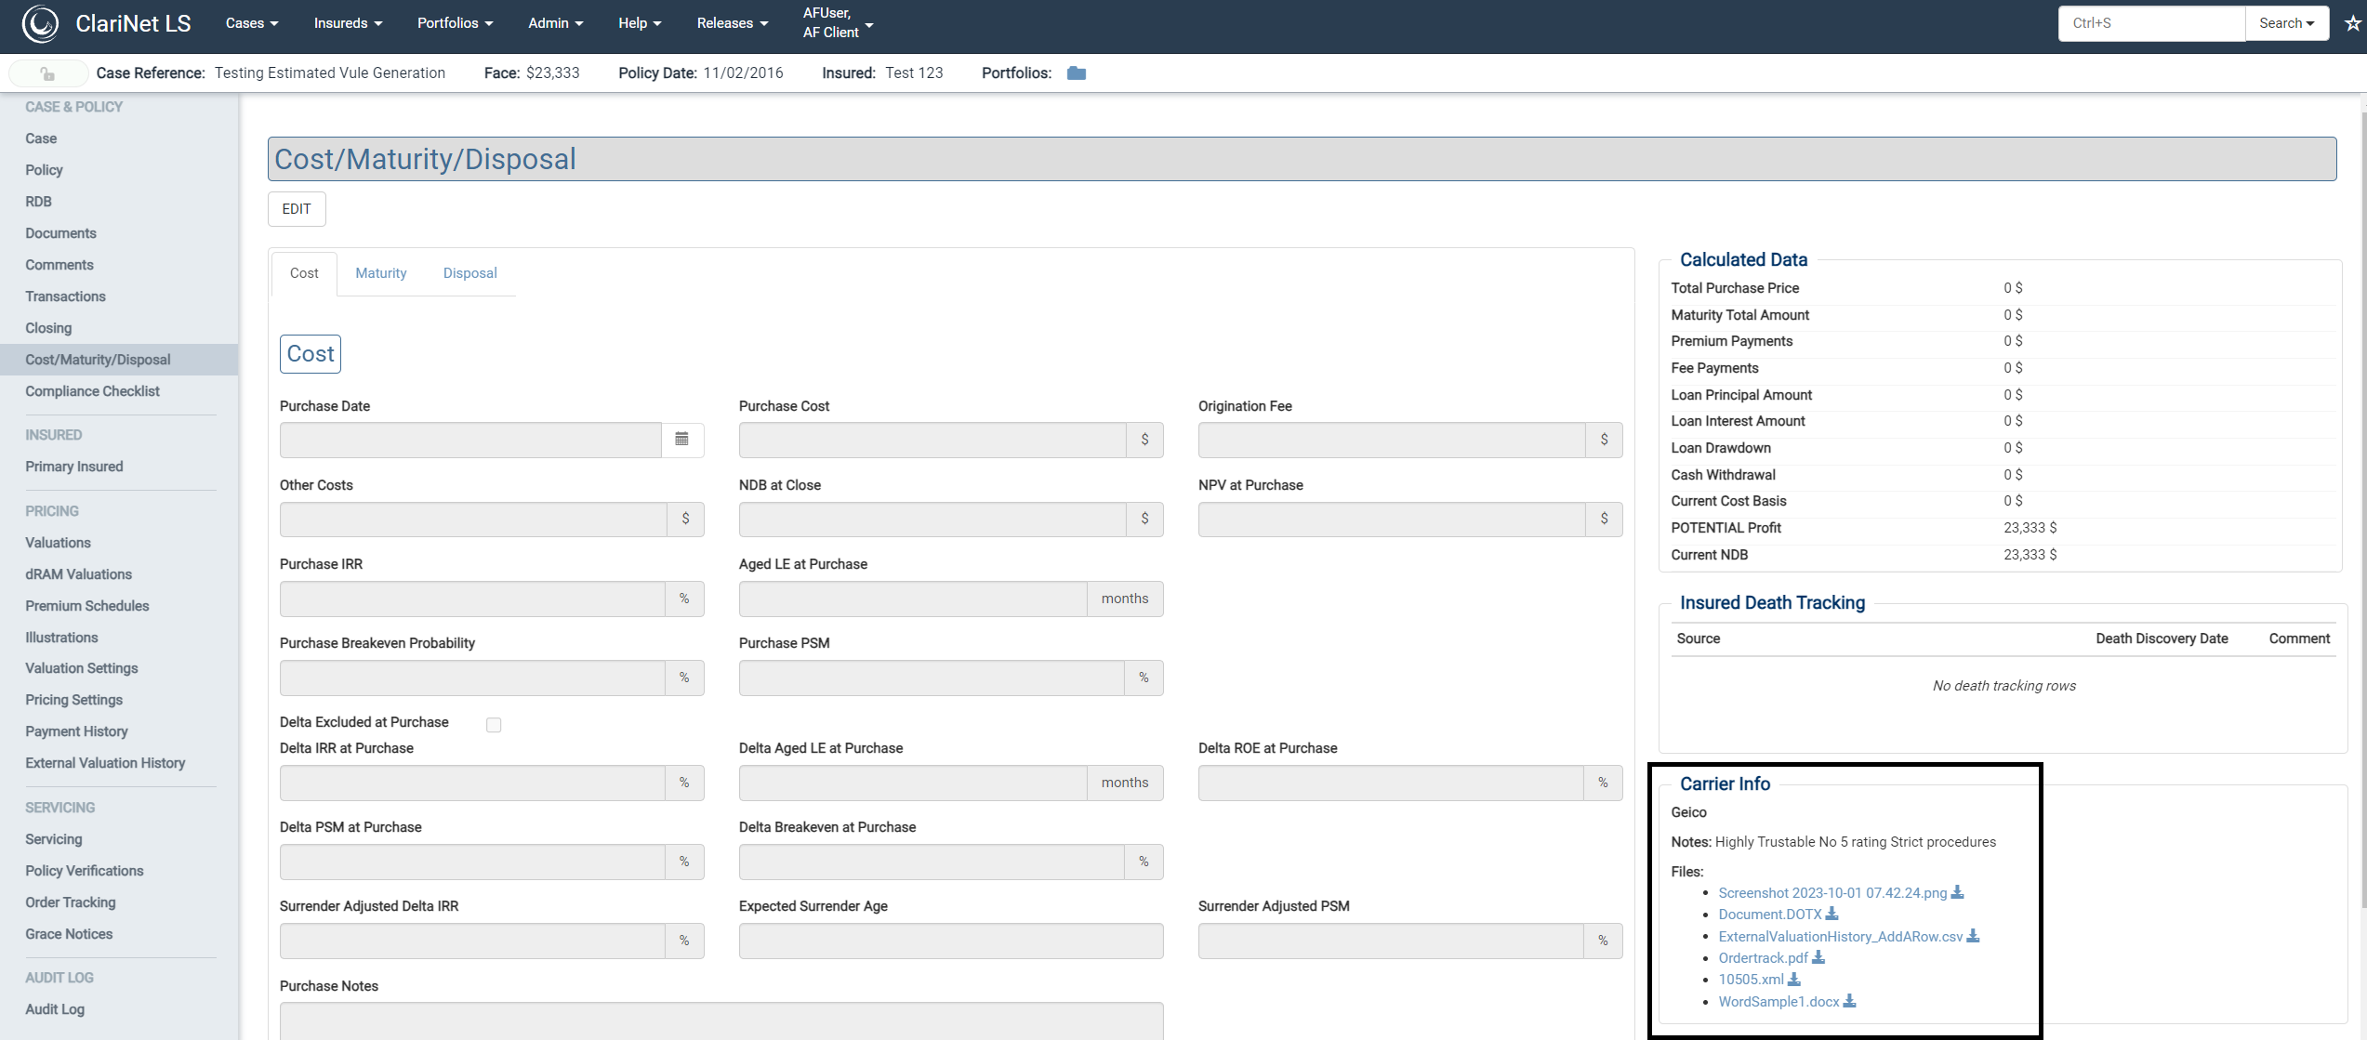Open External Valuation History
2367x1040 pixels.
point(105,763)
